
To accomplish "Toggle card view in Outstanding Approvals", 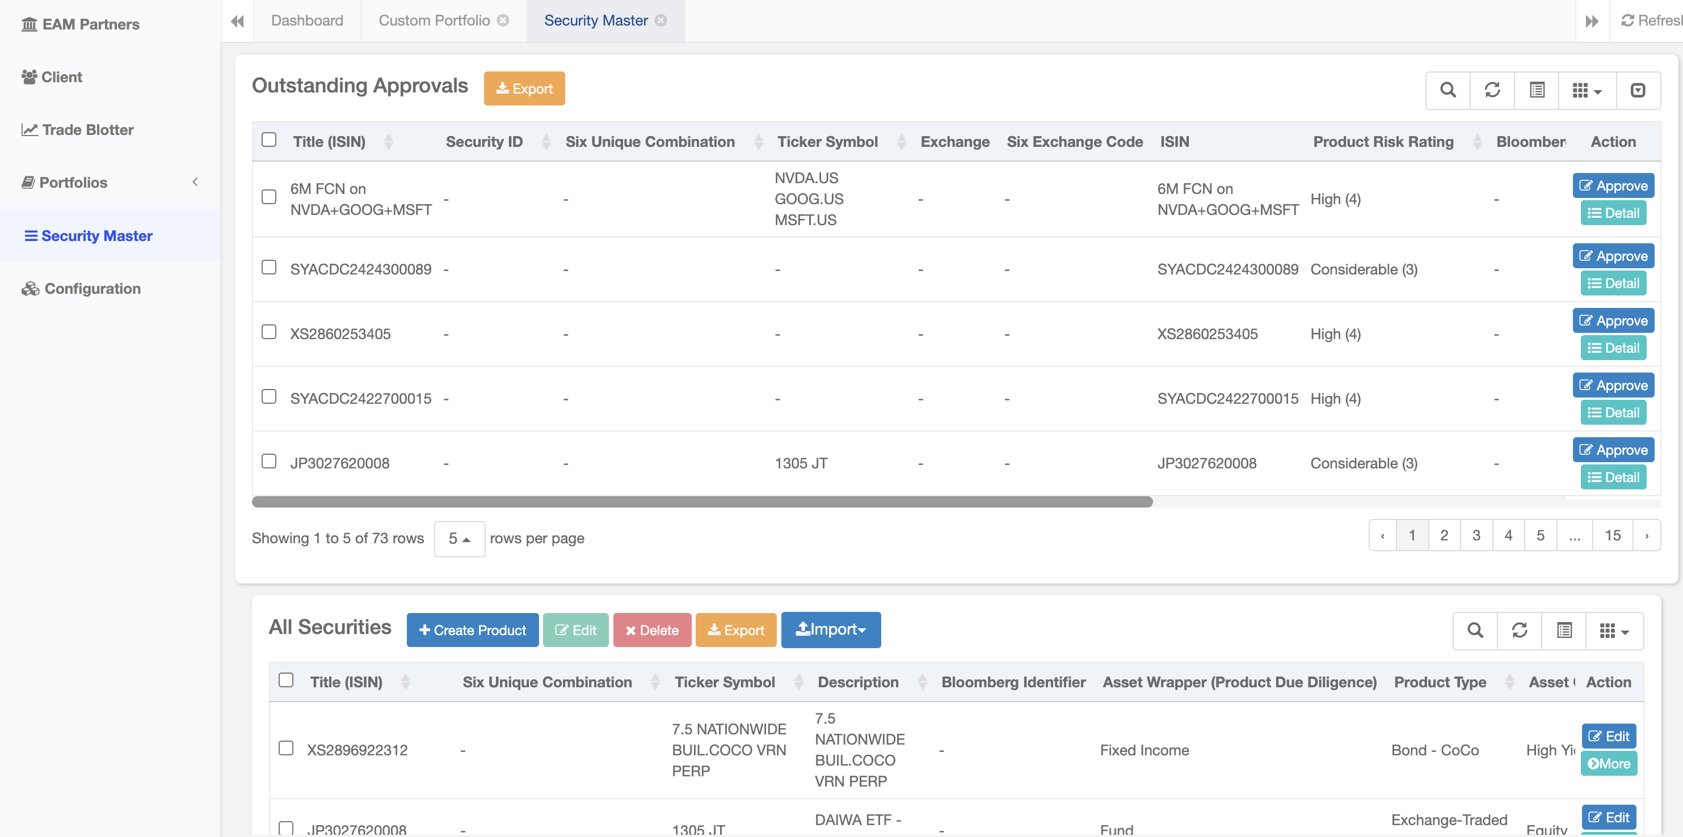I will click(x=1537, y=90).
